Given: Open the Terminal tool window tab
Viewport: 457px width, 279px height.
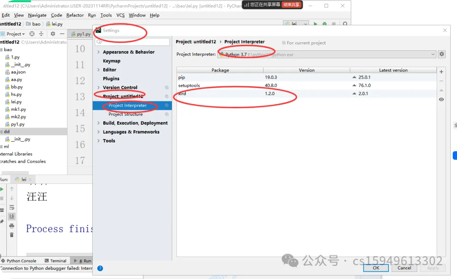Looking at the screenshot, I should click(55, 261).
